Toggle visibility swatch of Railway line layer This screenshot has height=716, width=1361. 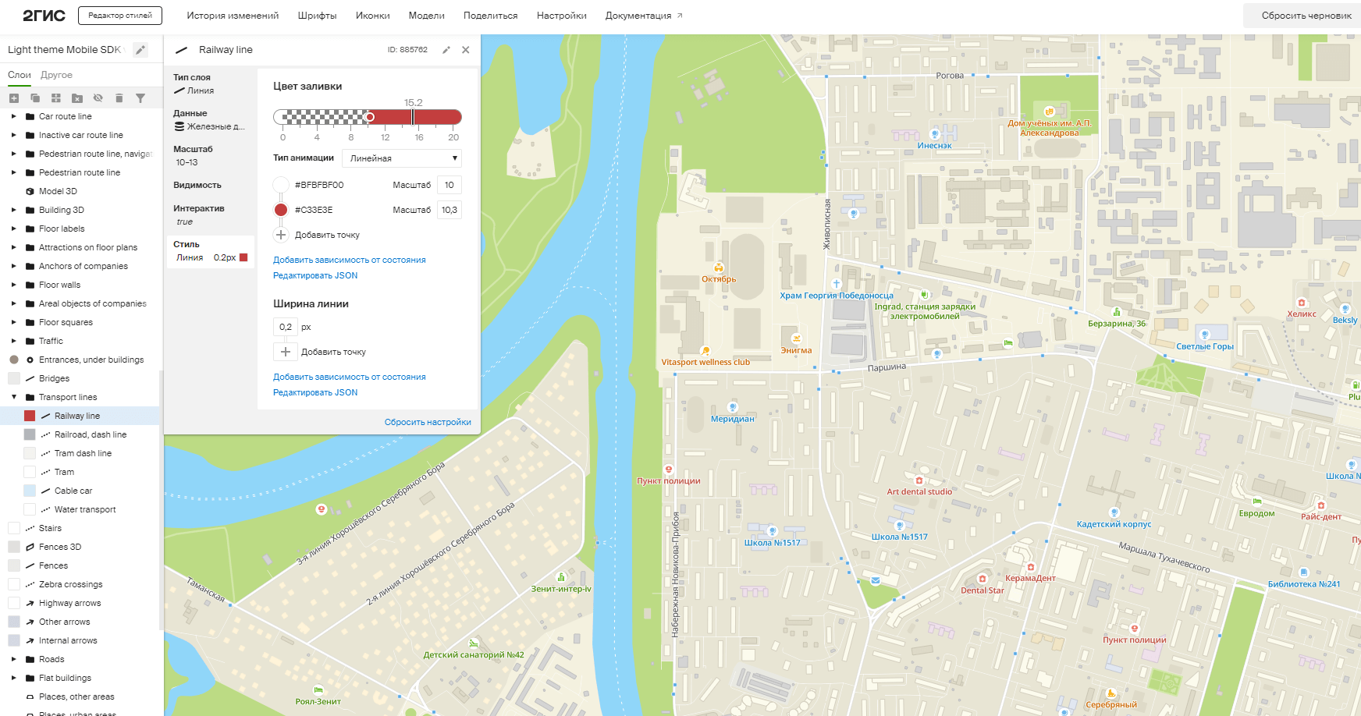coord(30,416)
